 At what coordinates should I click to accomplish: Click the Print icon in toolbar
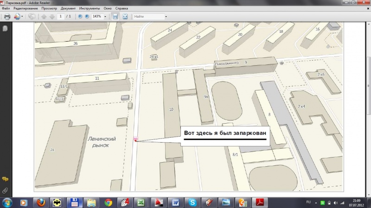tap(7, 17)
